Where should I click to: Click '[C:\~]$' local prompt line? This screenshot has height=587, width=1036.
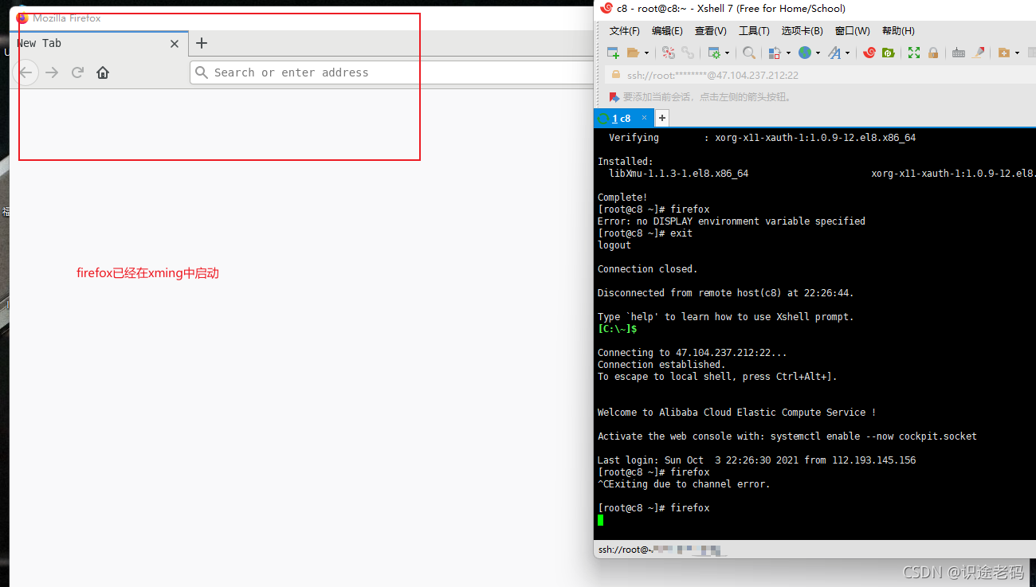[x=618, y=329]
